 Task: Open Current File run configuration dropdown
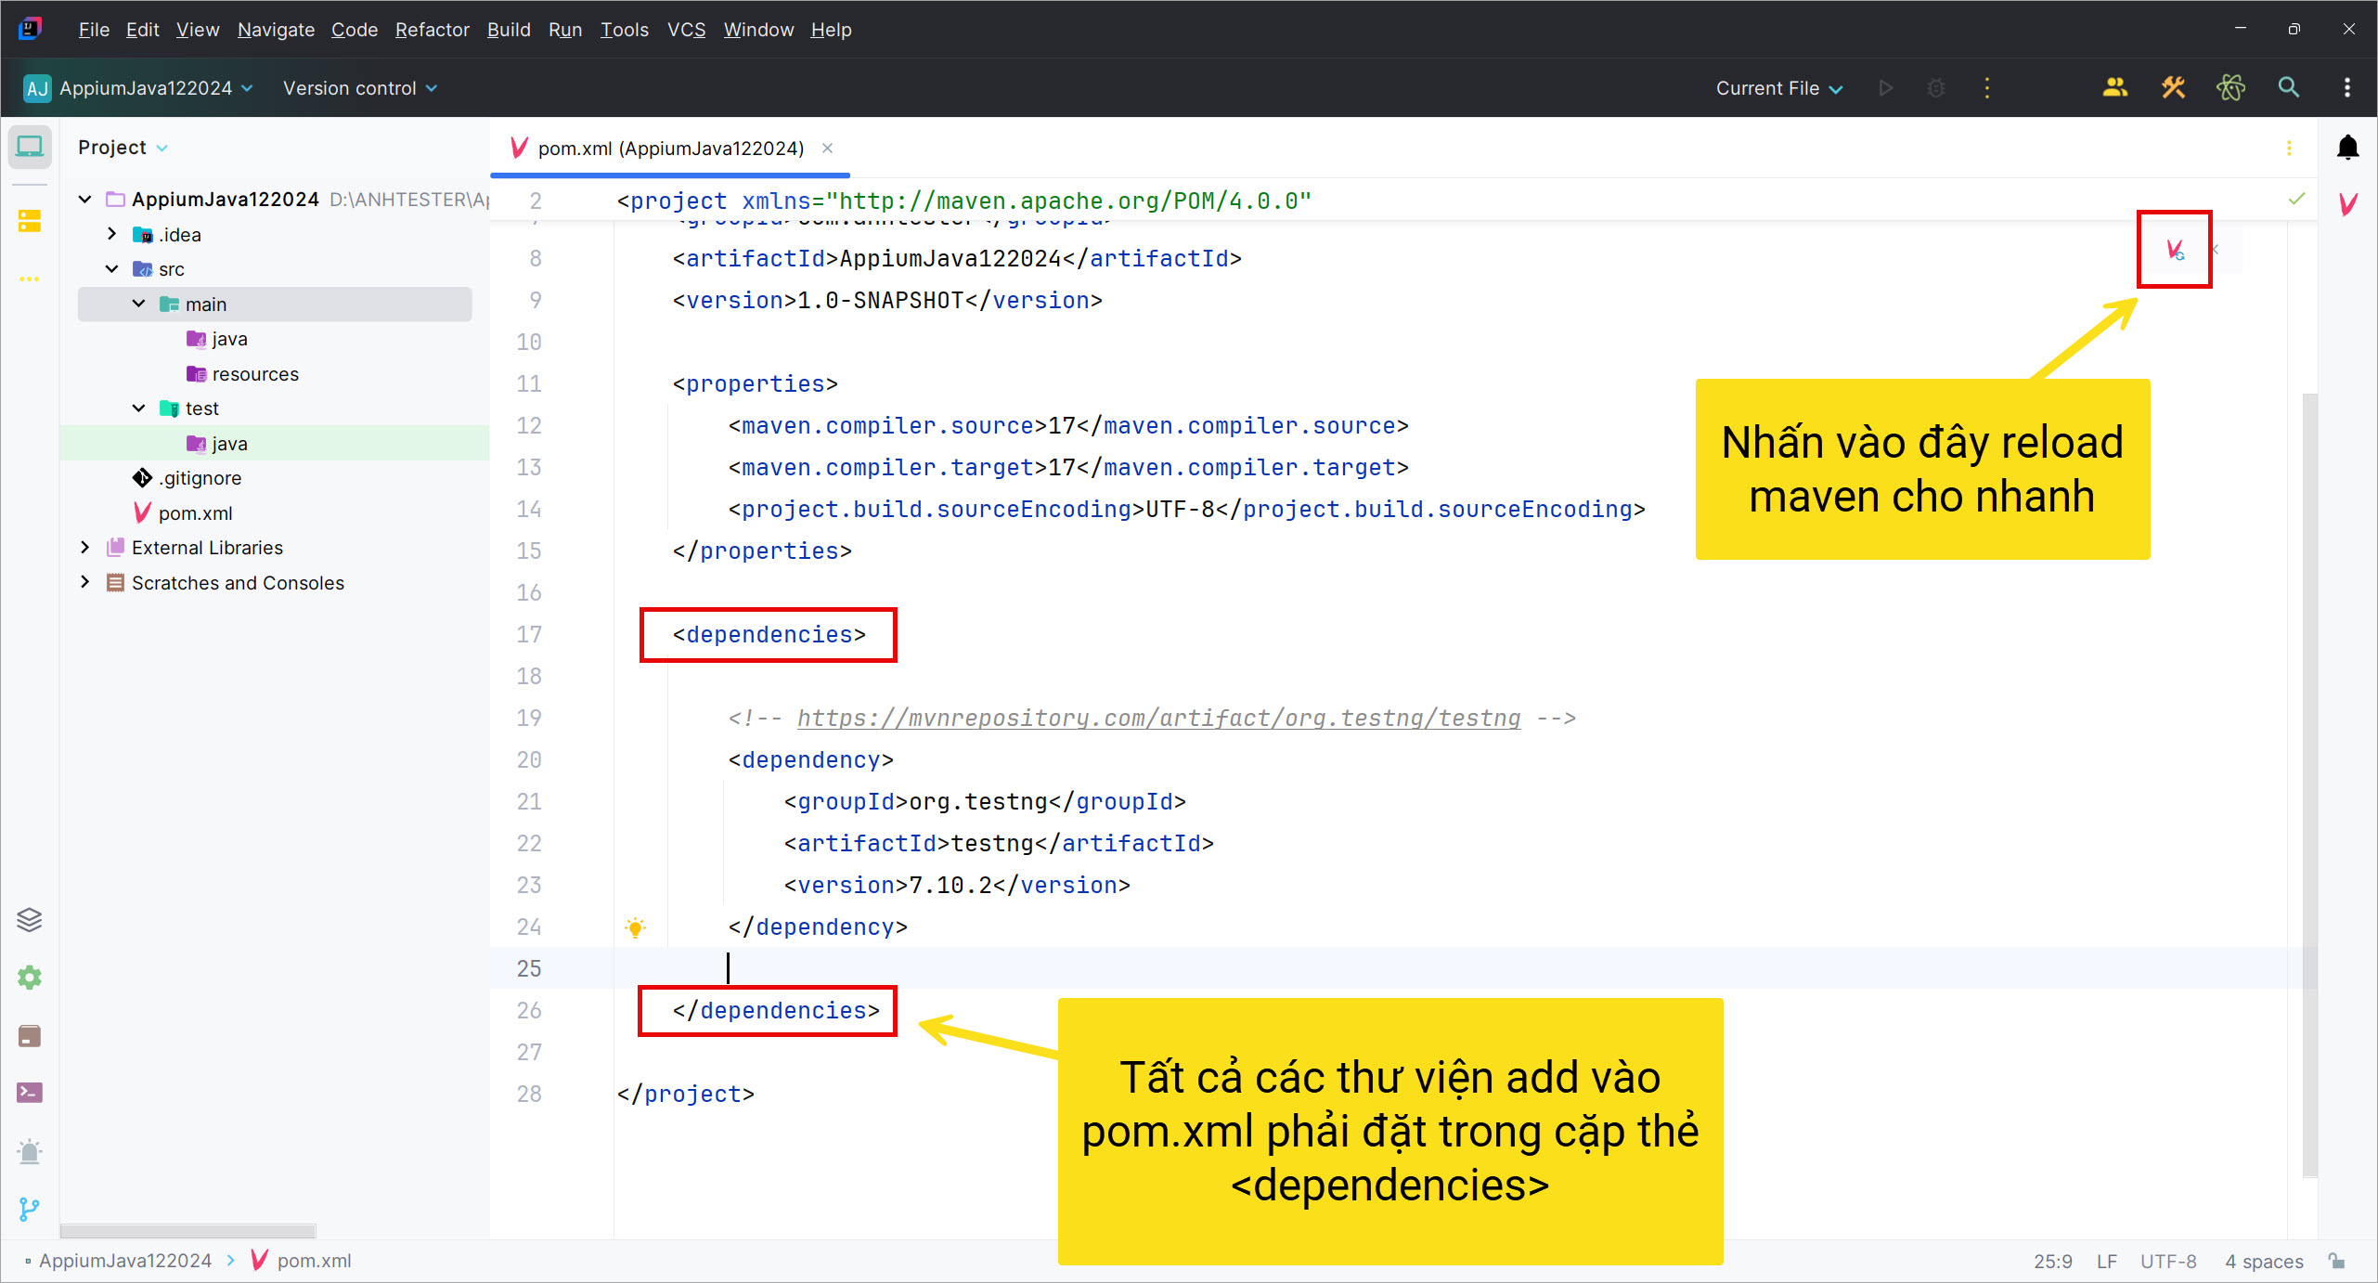1779,88
